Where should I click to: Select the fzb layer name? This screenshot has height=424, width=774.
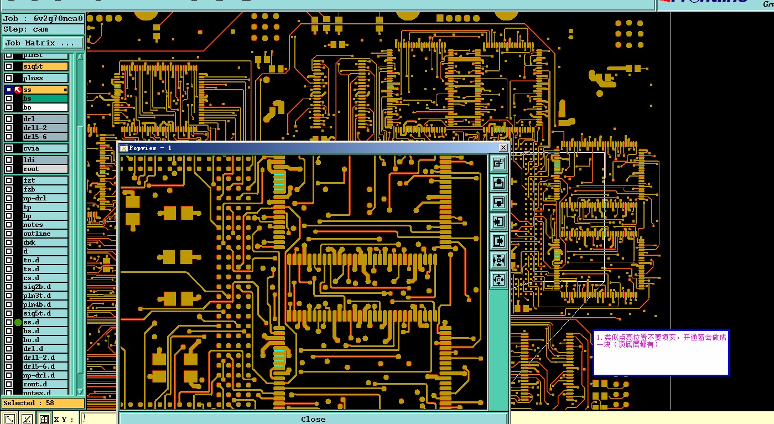coord(45,189)
